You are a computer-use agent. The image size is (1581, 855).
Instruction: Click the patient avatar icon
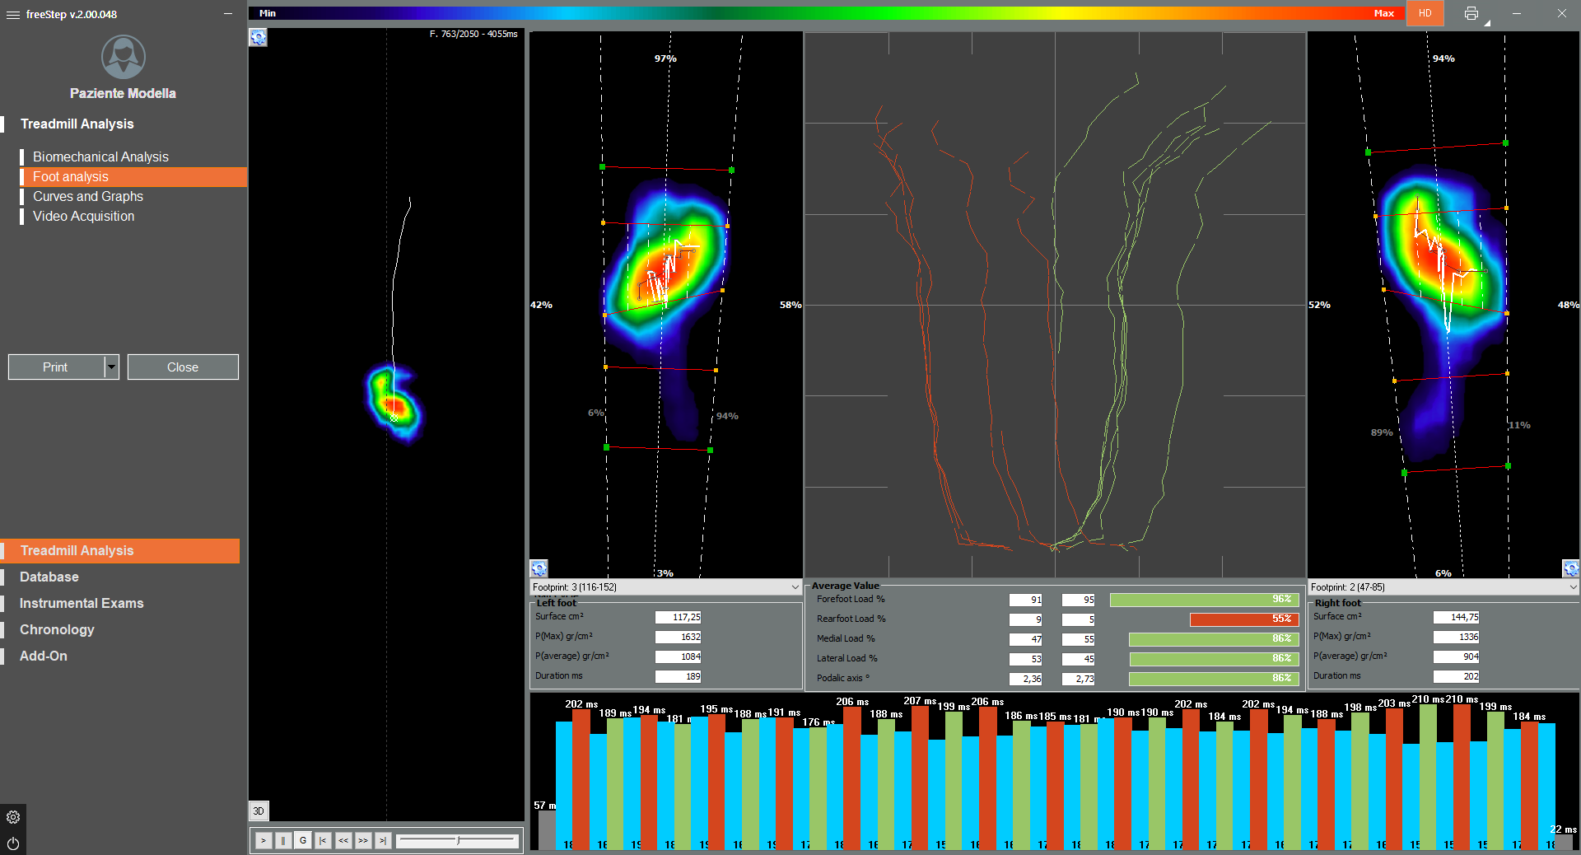[123, 57]
